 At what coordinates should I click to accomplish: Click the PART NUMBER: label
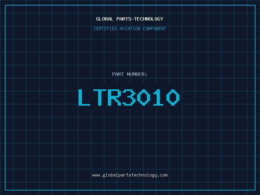pyautogui.click(x=130, y=74)
